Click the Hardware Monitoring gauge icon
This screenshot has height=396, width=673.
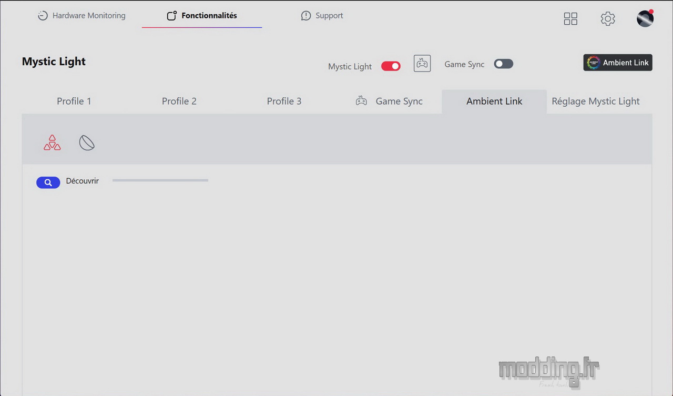pos(43,16)
